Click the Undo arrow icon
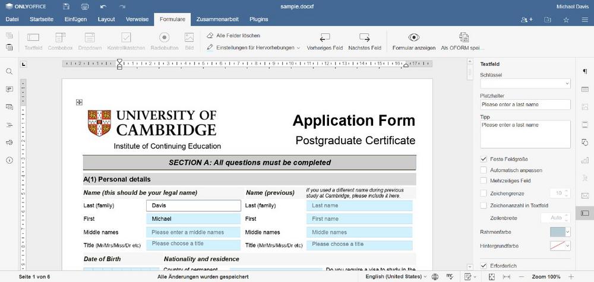This screenshot has height=282, width=594. (x=103, y=6)
